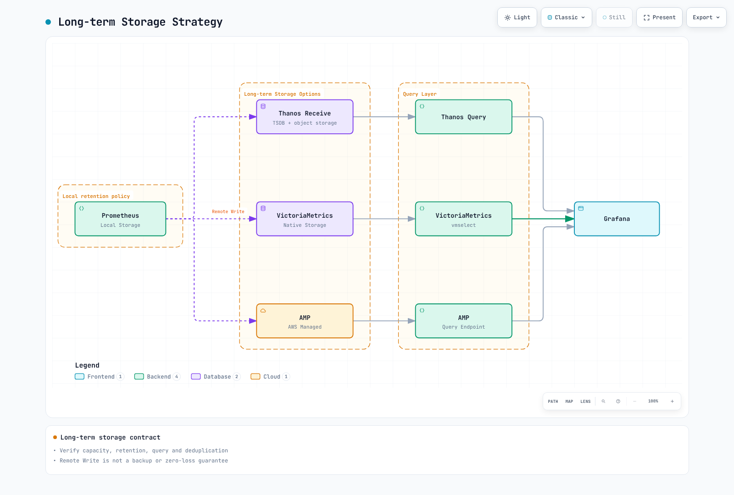
Task: Click the Long-term Storage Options group label
Action: pyautogui.click(x=282, y=94)
